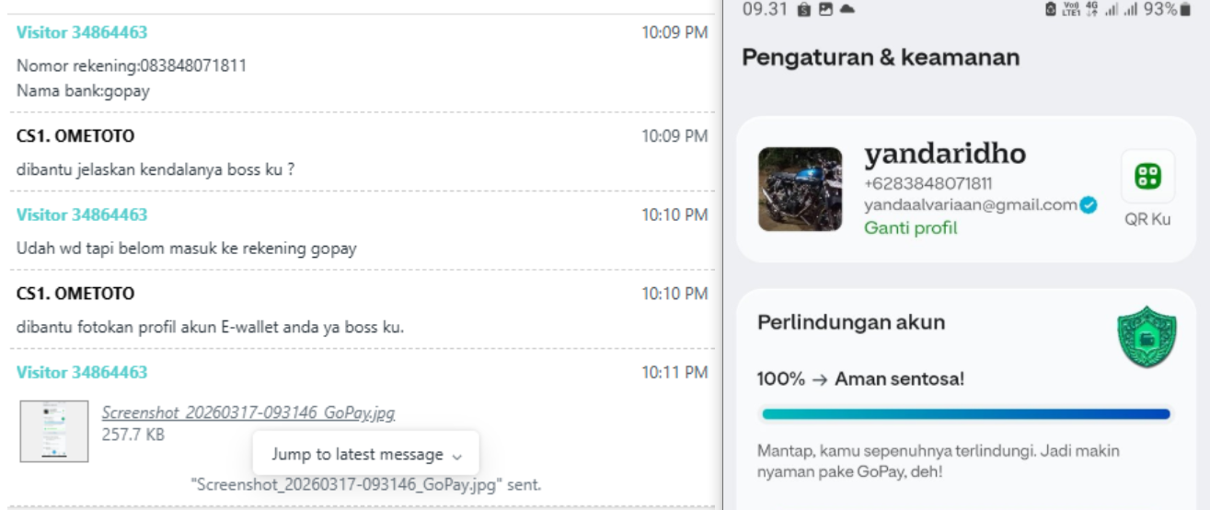Click the 257.7 KB file size text
This screenshot has width=1210, height=510.
coord(133,435)
